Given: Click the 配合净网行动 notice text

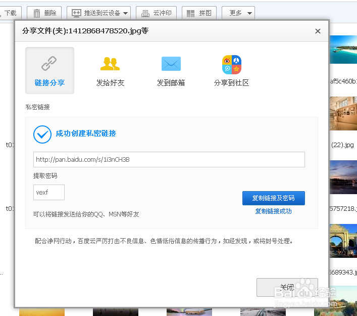Looking at the screenshot, I should coord(164,241).
